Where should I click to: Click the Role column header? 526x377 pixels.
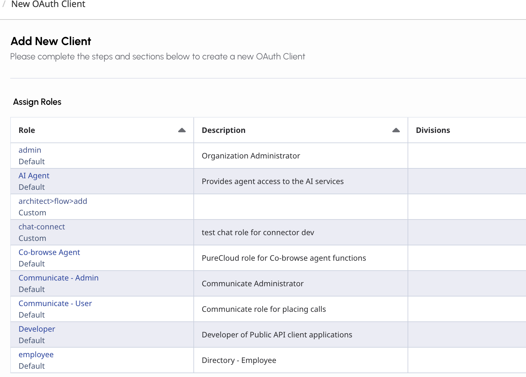[x=27, y=130]
